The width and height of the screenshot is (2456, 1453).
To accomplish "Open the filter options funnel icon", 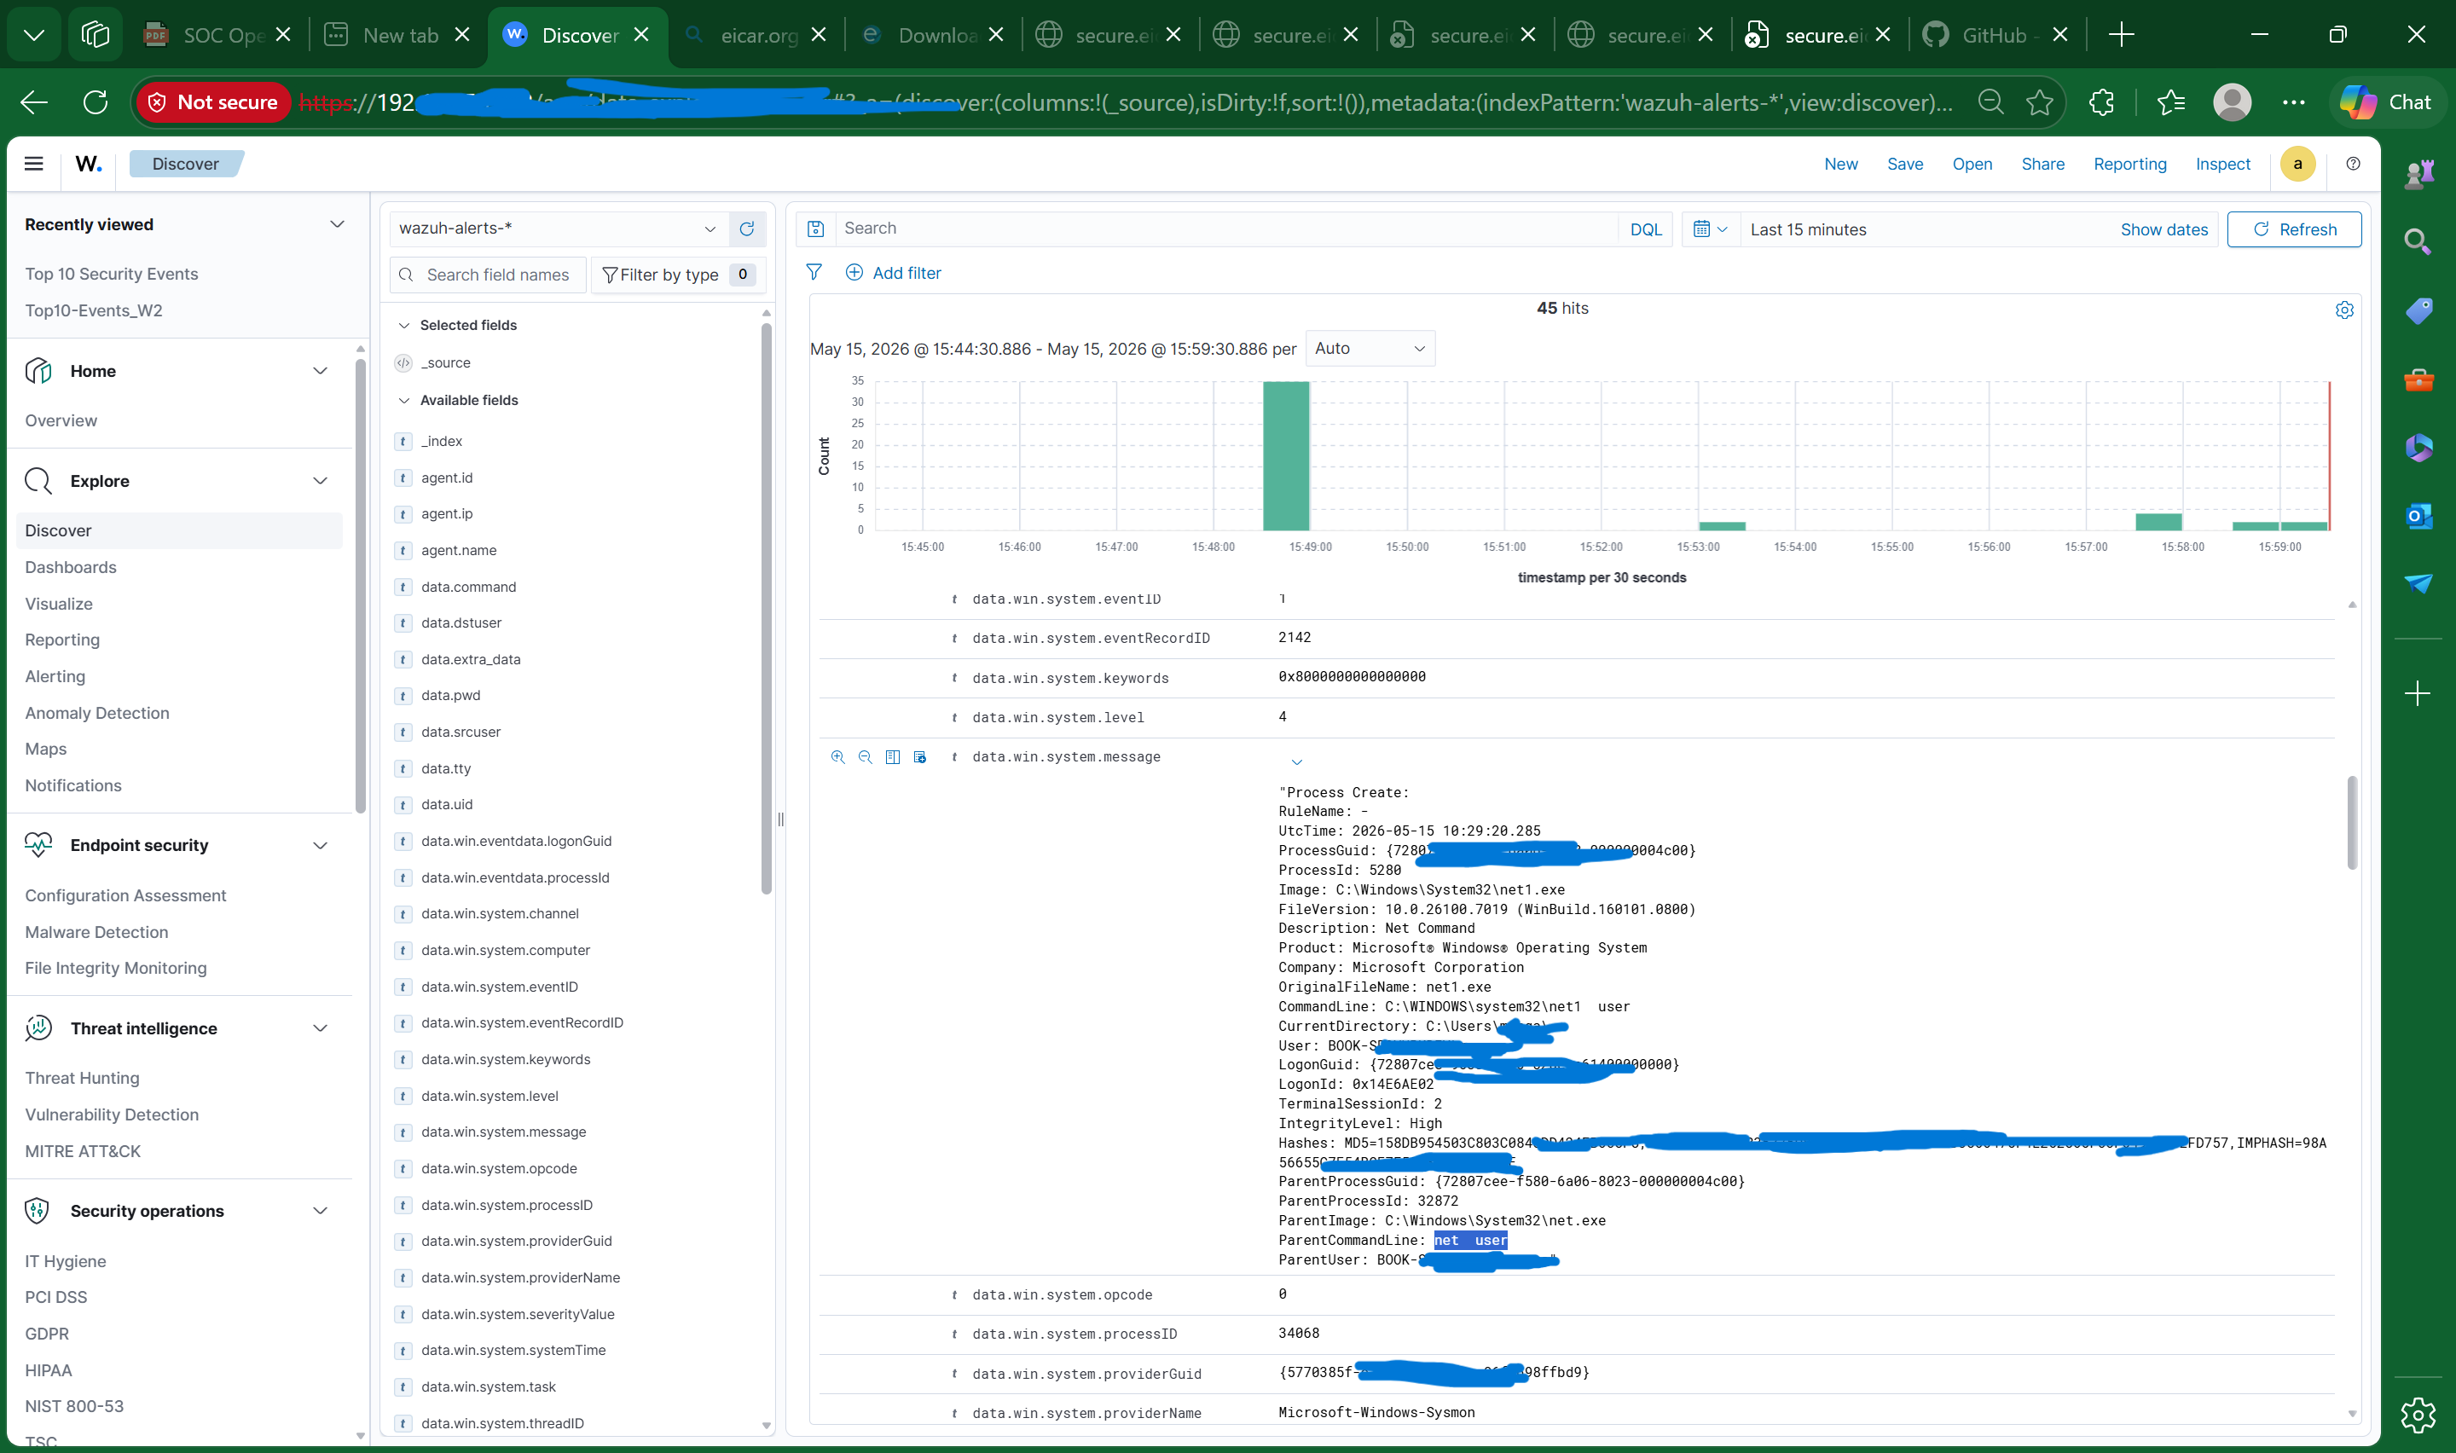I will 814,272.
